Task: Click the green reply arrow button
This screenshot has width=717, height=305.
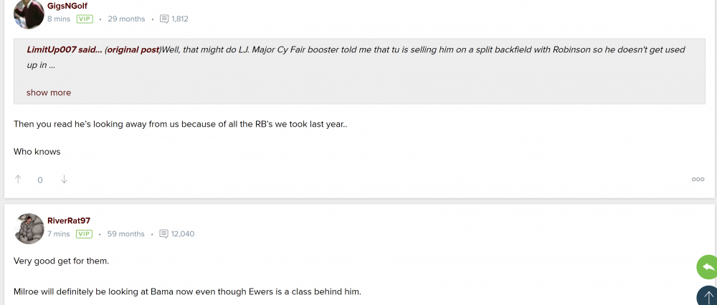Action: click(708, 267)
